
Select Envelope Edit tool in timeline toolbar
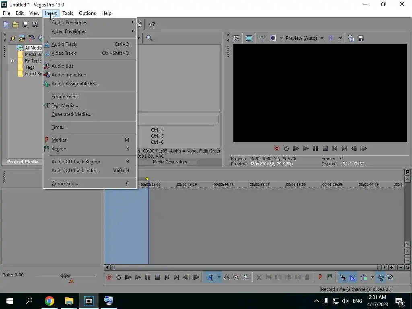pyautogui.click(x=227, y=277)
